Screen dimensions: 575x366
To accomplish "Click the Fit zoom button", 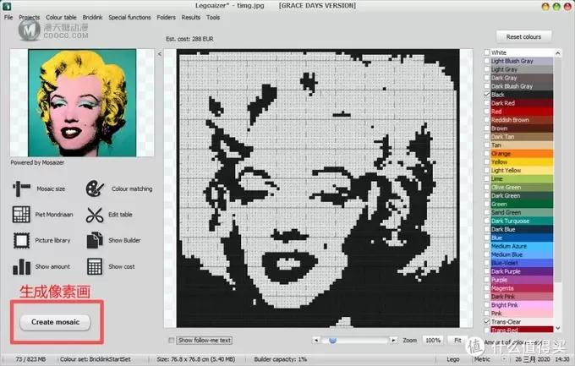I will 457,341.
